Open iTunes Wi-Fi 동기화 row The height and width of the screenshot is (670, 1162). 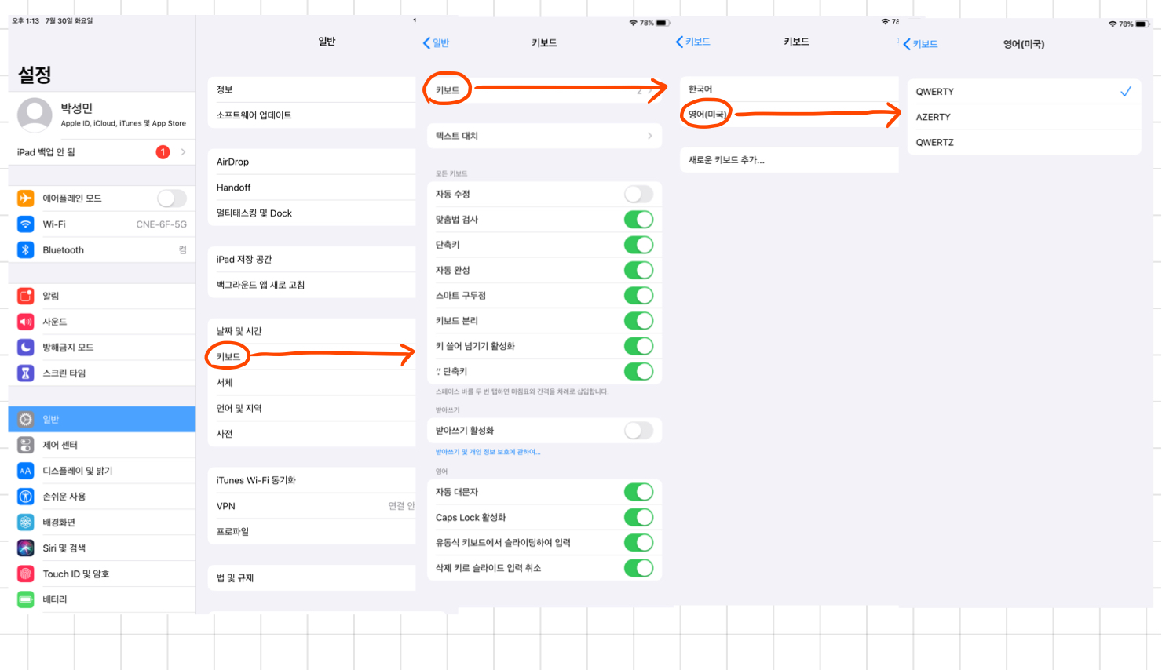[312, 480]
